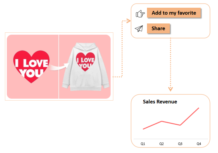Image resolution: width=218 pixels, height=153 pixels.
Task: Select the Sales Revenue chart title
Action: click(x=160, y=102)
